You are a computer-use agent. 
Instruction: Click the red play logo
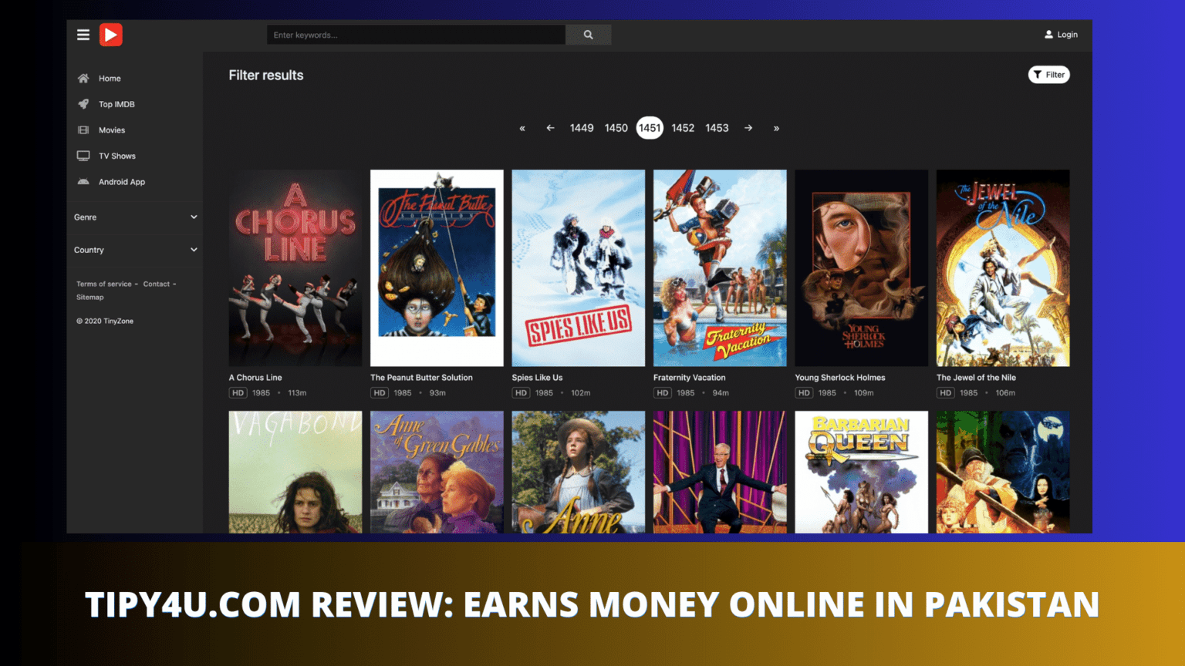[111, 35]
